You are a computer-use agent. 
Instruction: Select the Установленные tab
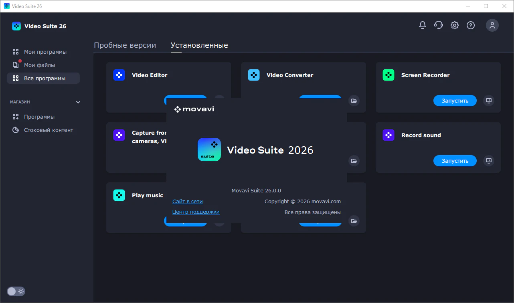pos(199,45)
